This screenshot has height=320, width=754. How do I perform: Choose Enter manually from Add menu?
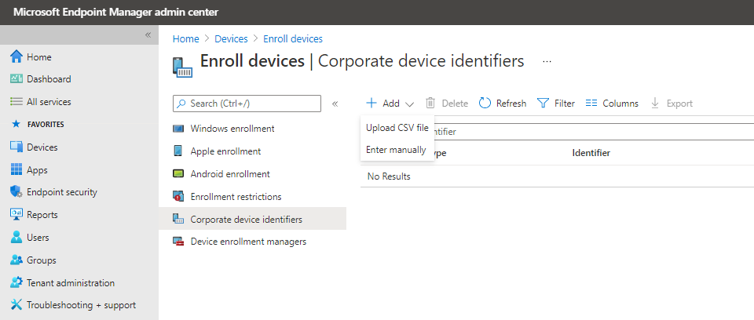(x=397, y=150)
